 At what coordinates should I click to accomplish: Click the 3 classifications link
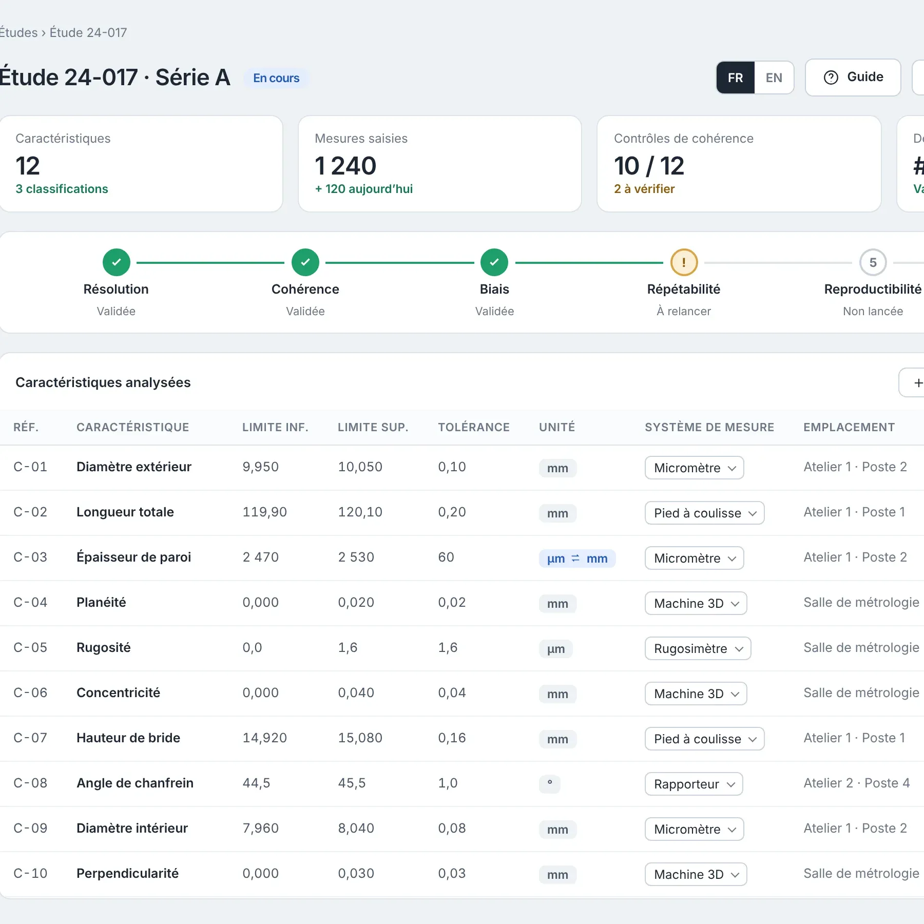pos(62,189)
